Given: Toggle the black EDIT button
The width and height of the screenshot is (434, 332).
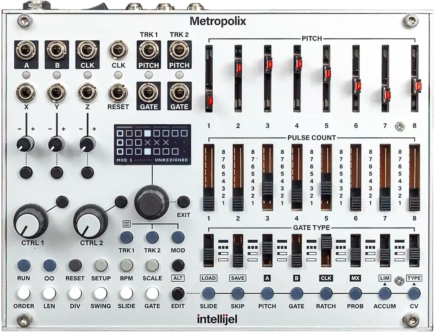Looking at the screenshot, I should 178,293.
